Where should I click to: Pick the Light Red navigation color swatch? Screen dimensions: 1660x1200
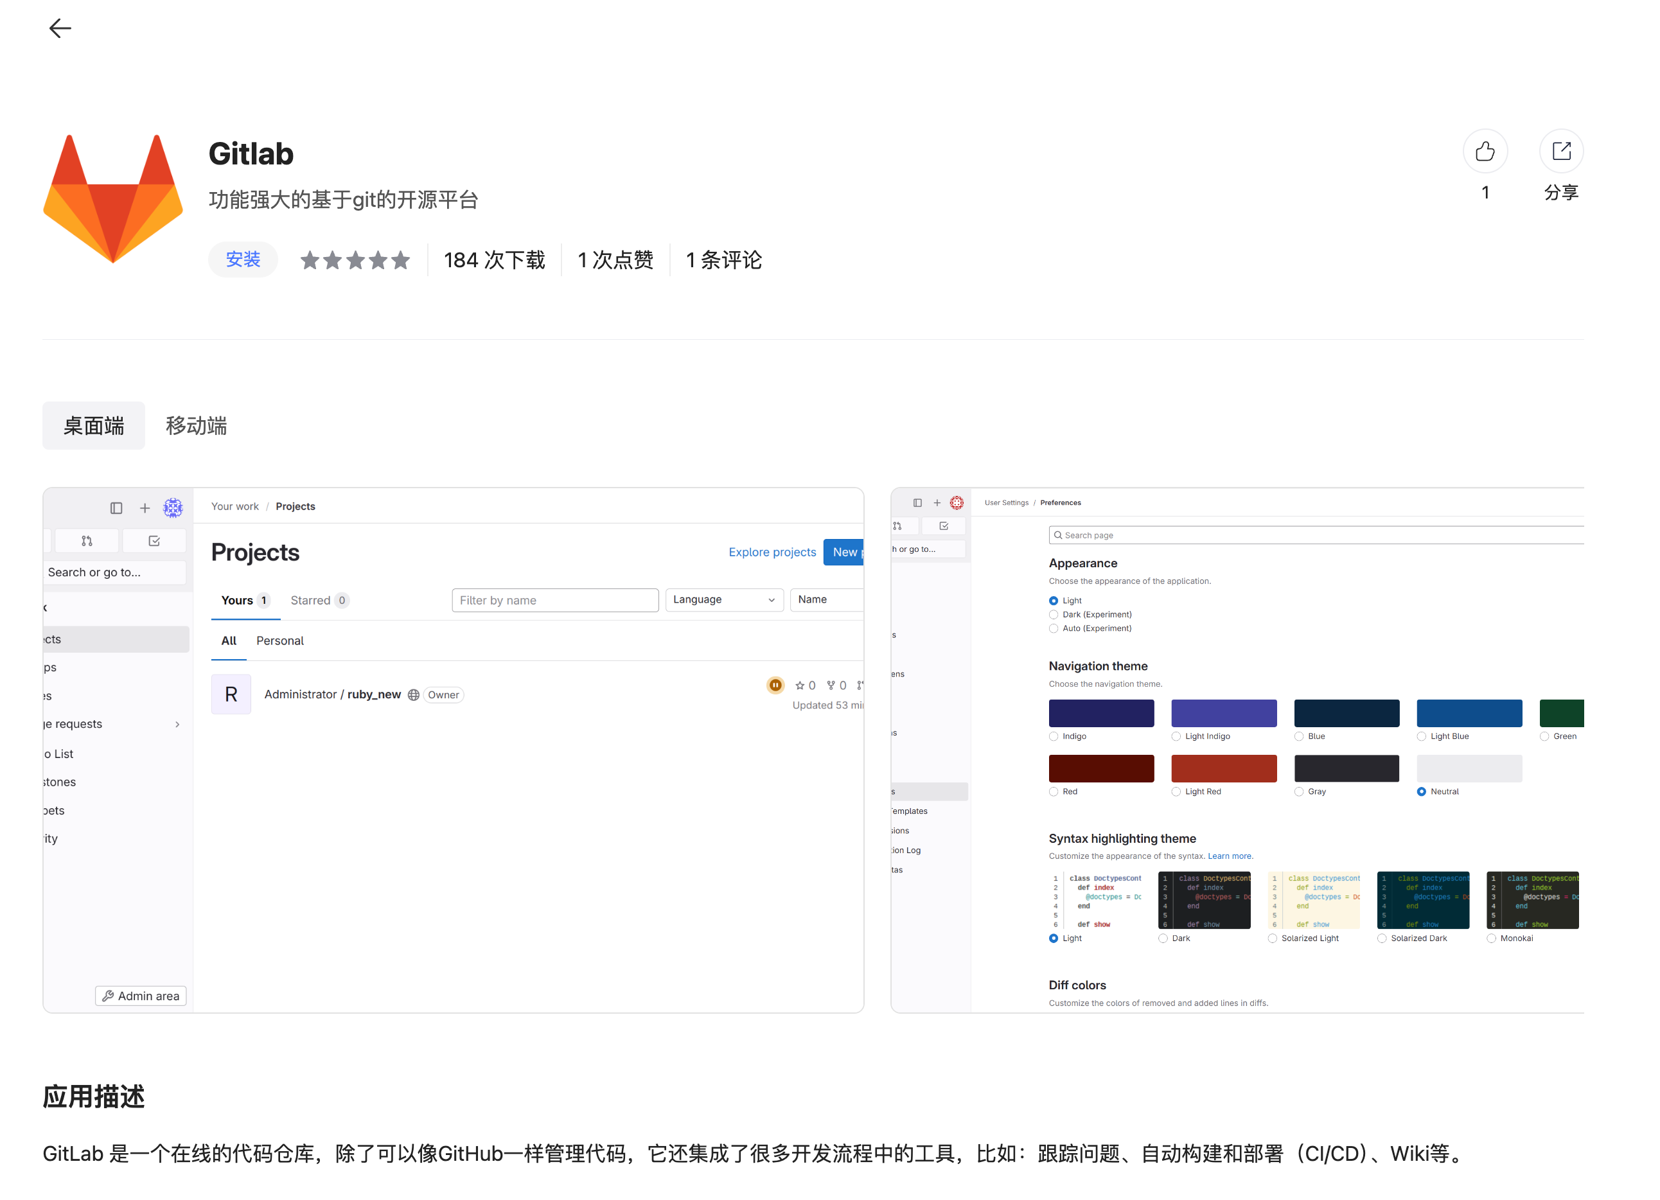(x=1224, y=768)
